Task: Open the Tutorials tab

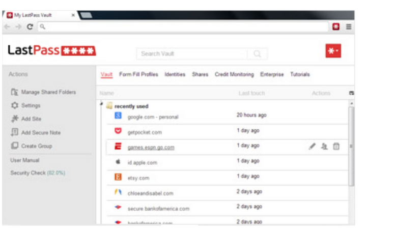Action: point(300,74)
